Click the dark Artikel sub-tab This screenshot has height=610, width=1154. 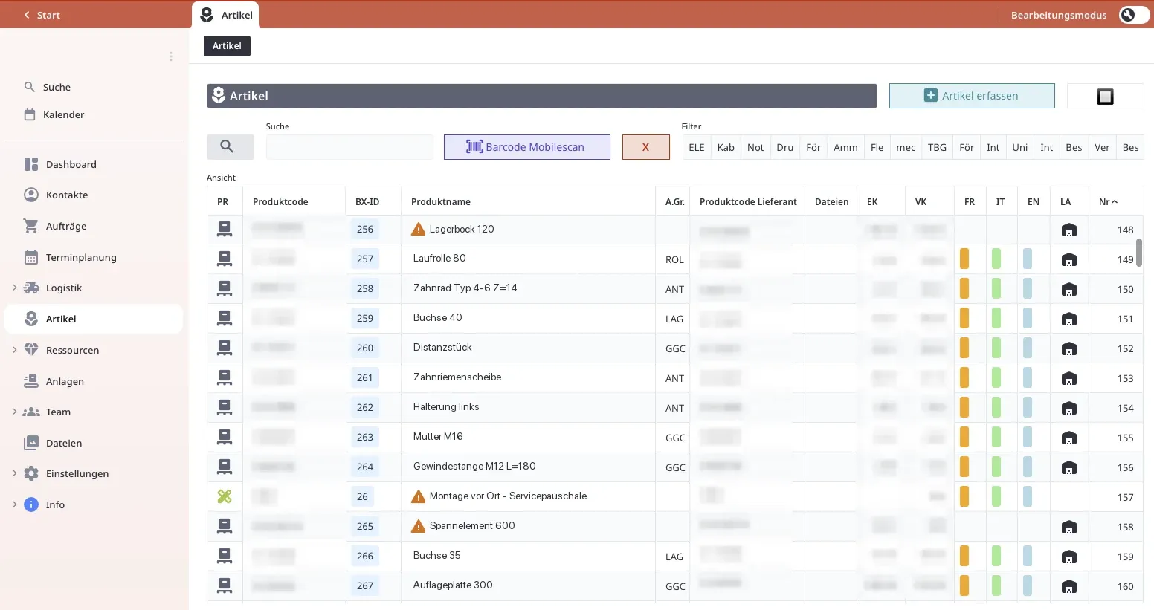[227, 46]
